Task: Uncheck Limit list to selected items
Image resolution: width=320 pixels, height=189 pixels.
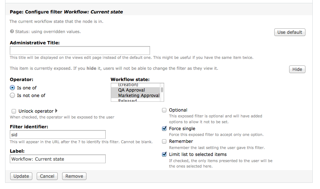Action: [x=164, y=154]
